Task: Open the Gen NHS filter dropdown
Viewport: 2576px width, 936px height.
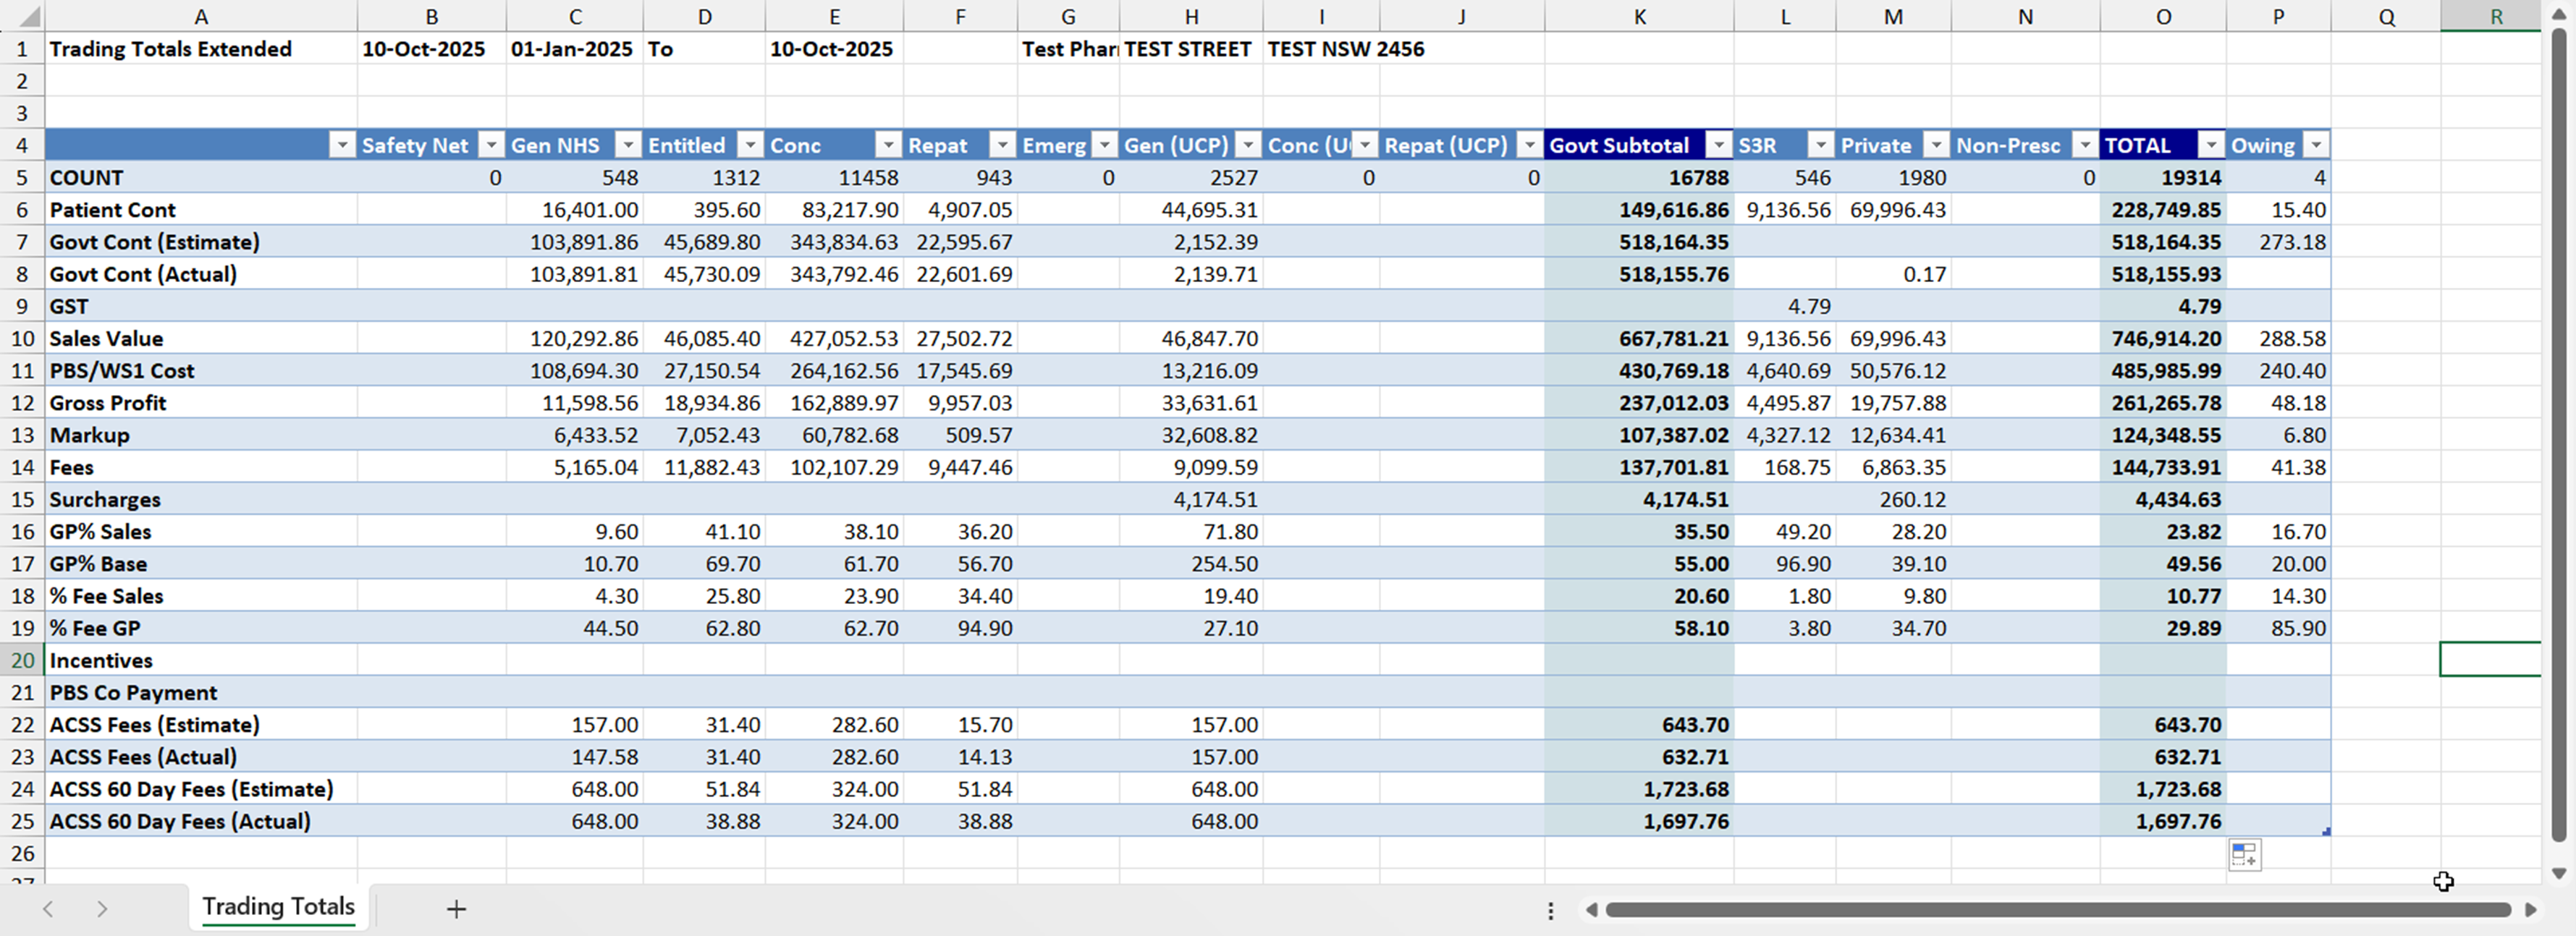Action: point(627,146)
